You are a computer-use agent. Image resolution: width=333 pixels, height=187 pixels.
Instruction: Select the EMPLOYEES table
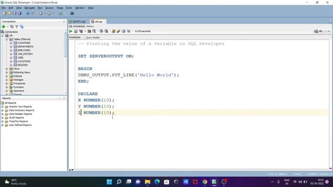tap(24, 50)
